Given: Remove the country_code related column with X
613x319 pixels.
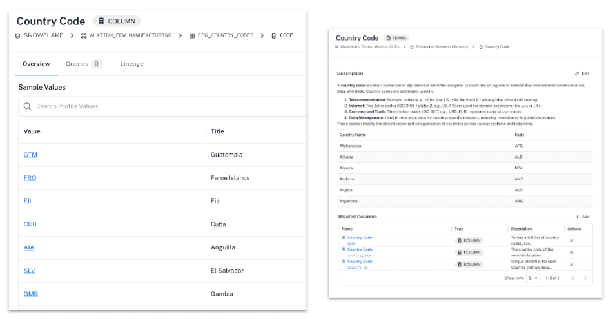Looking at the screenshot, I should coord(571,252).
